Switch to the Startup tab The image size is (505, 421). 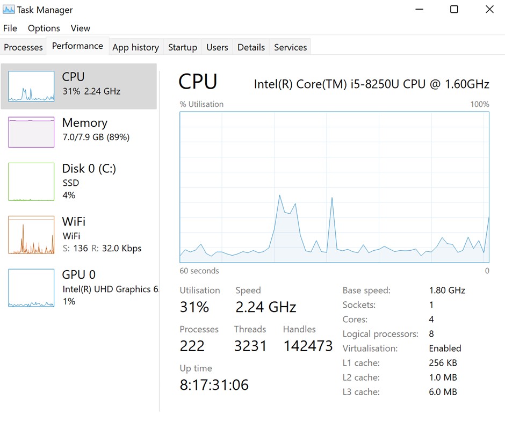182,47
